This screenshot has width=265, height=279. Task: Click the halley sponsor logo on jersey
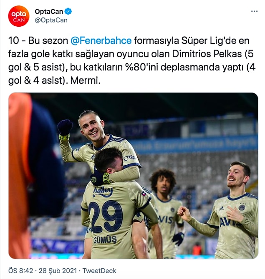click(103, 192)
